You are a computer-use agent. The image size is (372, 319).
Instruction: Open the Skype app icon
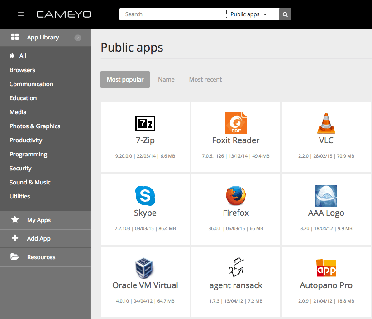(x=145, y=196)
